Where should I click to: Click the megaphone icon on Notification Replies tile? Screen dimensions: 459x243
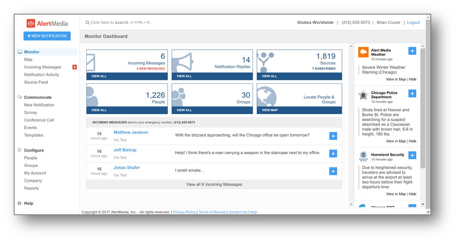pyautogui.click(x=182, y=62)
